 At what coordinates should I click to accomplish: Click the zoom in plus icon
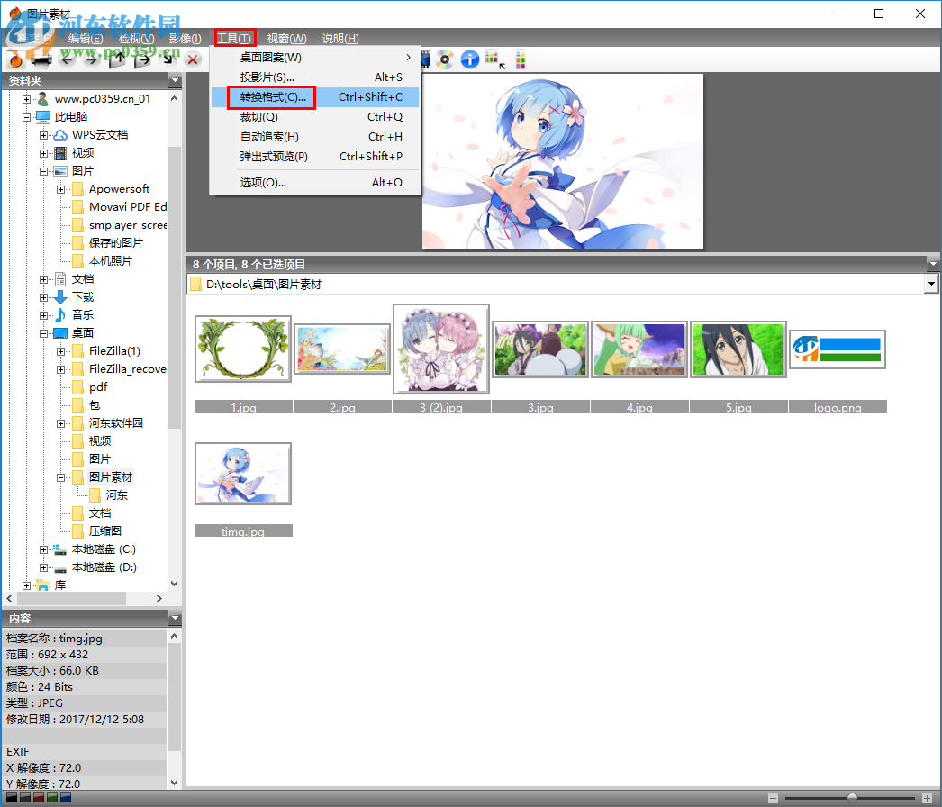pyautogui.click(x=927, y=799)
